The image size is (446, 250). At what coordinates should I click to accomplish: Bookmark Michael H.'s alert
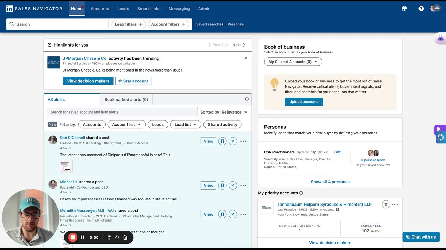point(222,185)
